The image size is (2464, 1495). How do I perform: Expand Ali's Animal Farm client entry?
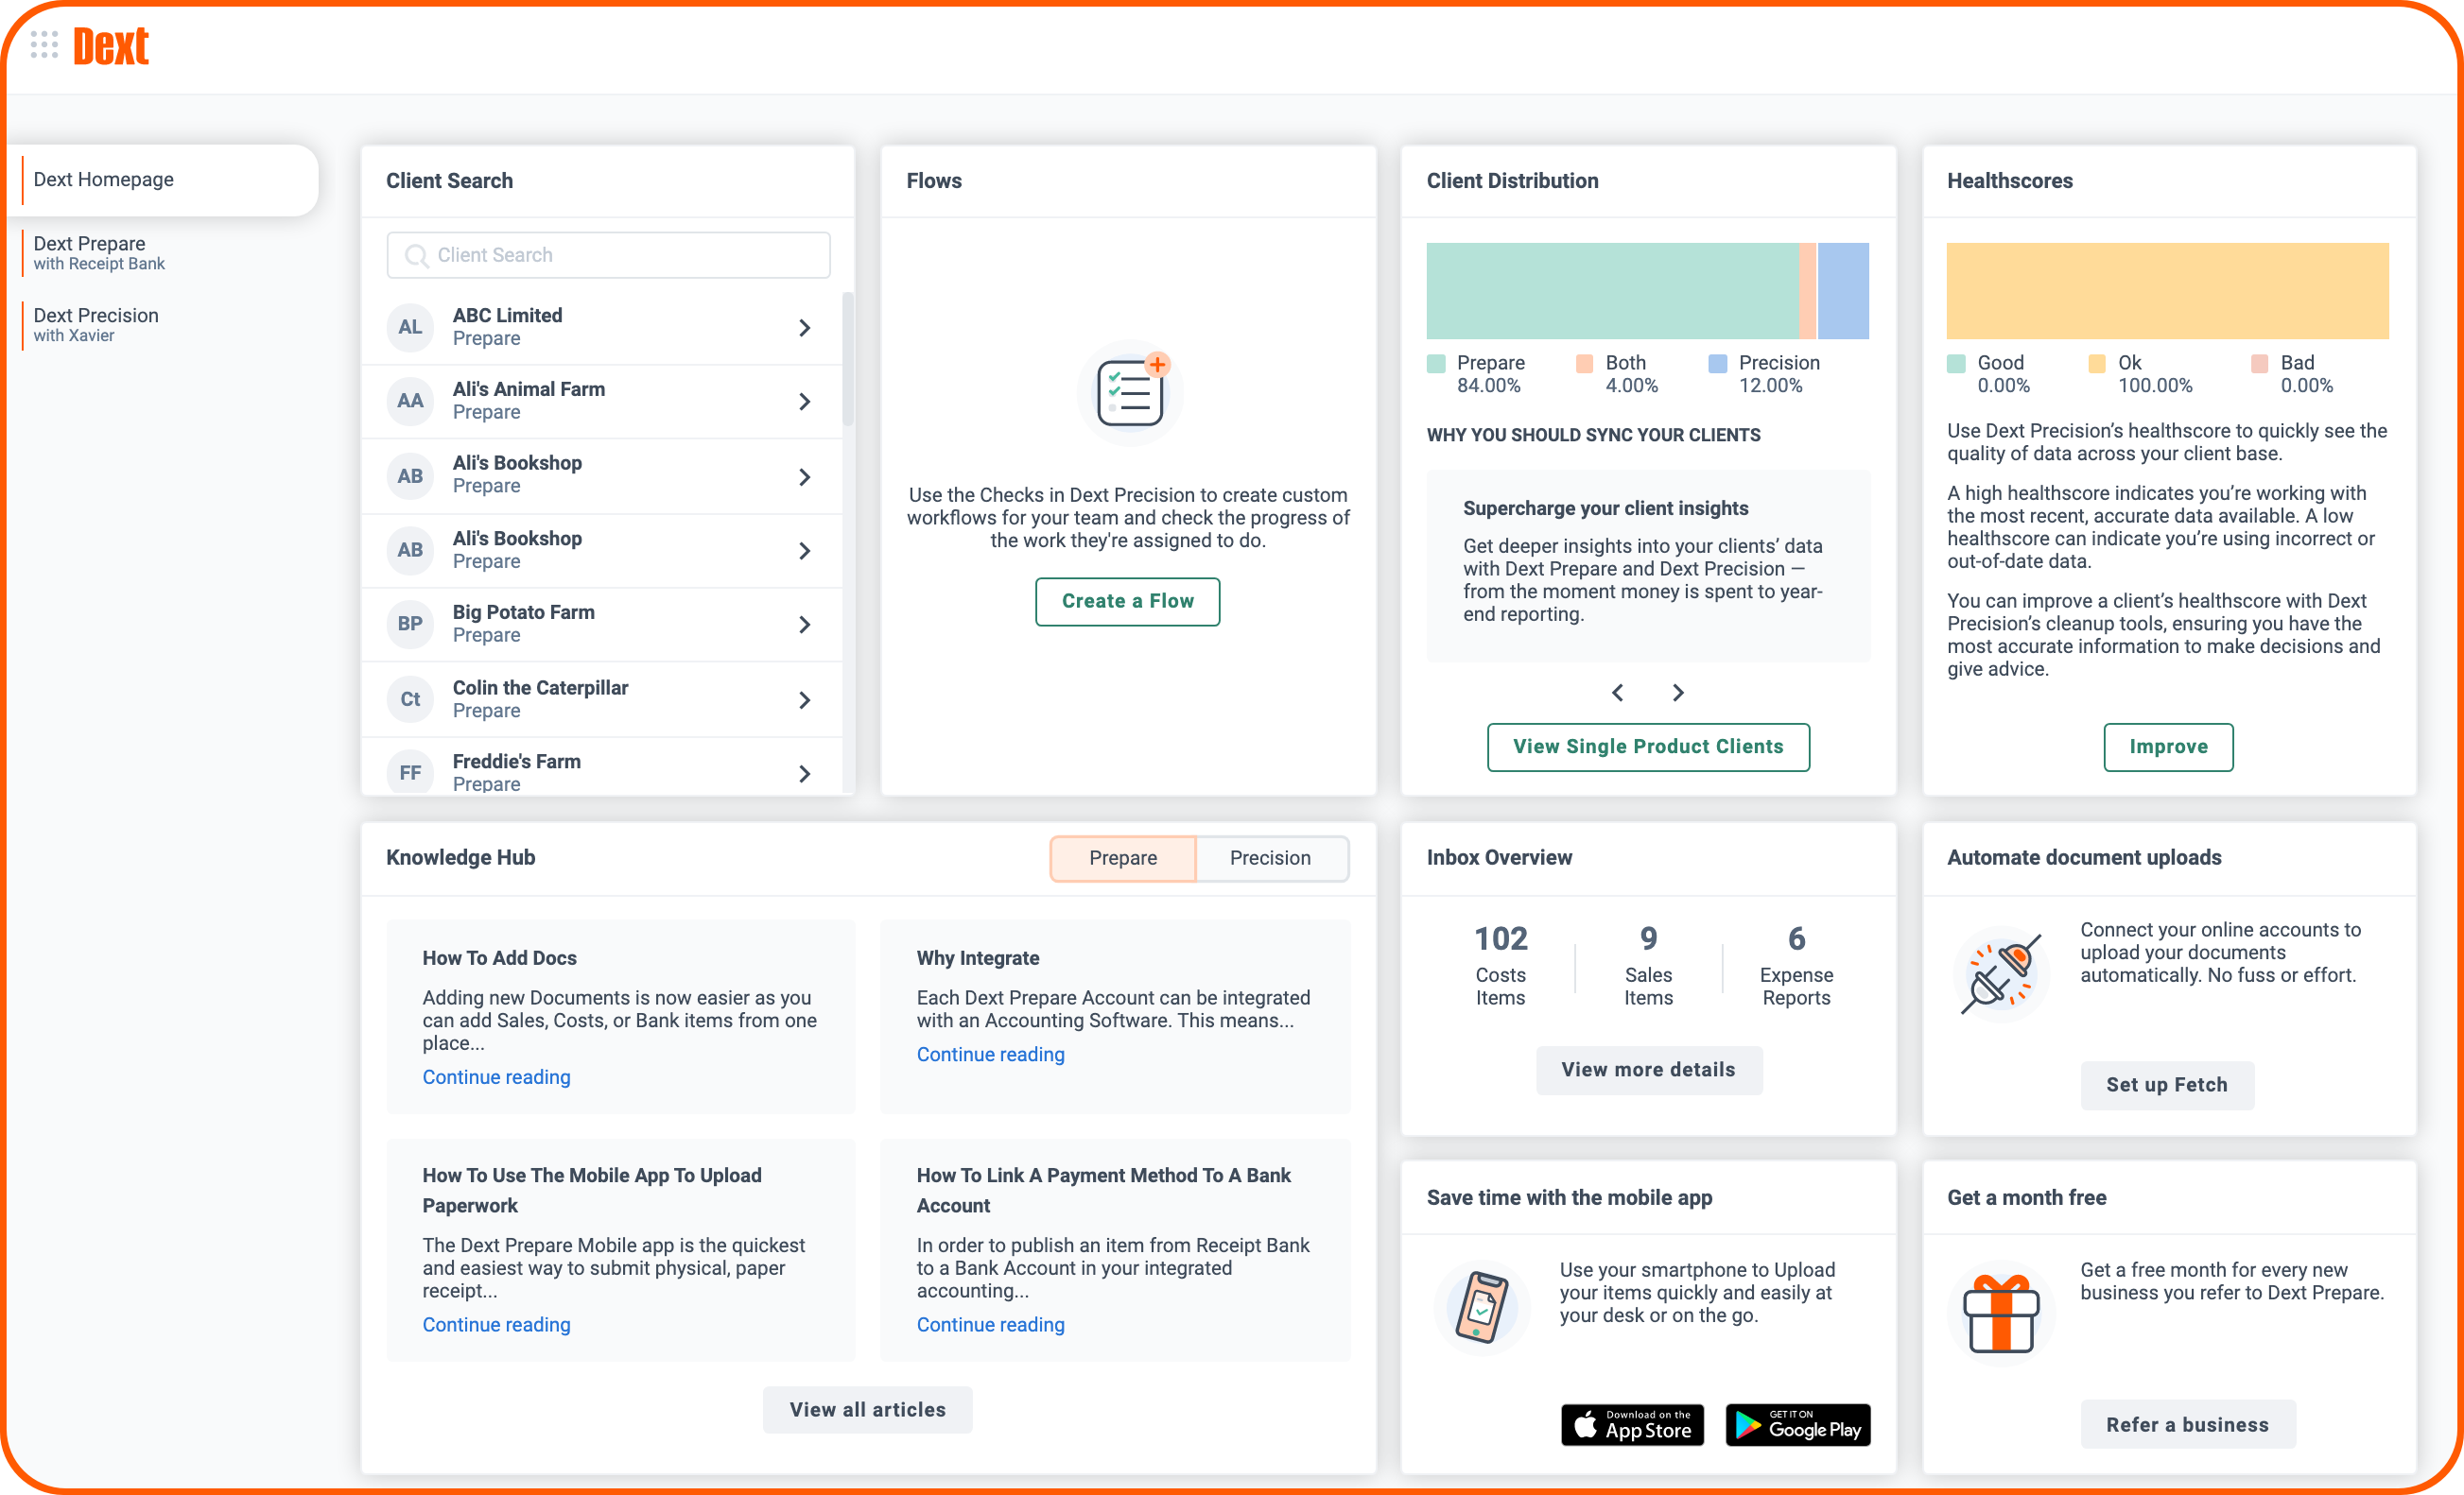click(x=807, y=399)
